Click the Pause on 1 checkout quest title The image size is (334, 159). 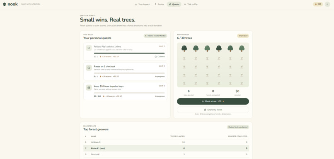(104, 66)
